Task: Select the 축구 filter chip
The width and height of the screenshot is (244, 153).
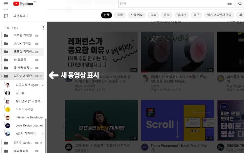Action: [x=196, y=15]
